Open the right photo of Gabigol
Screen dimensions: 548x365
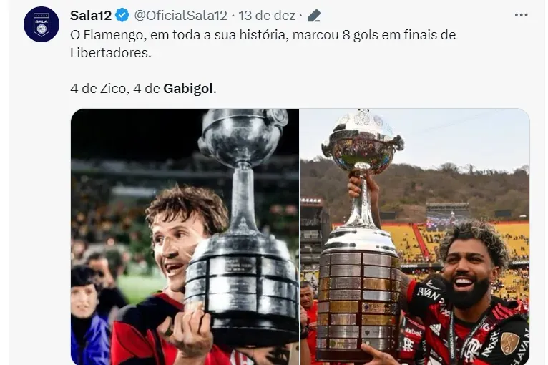415,237
